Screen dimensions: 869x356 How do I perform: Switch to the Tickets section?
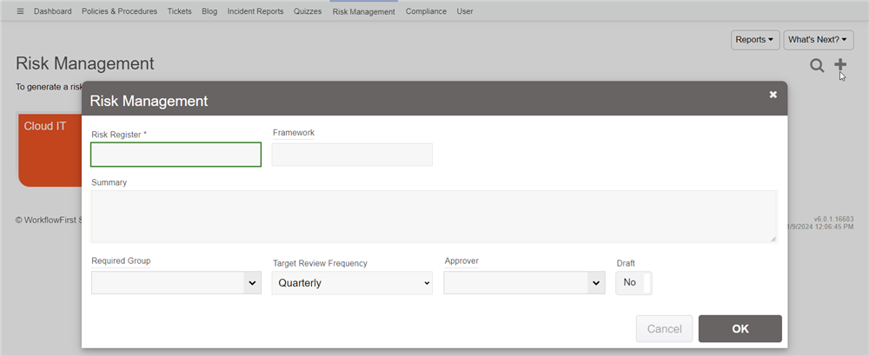click(180, 11)
